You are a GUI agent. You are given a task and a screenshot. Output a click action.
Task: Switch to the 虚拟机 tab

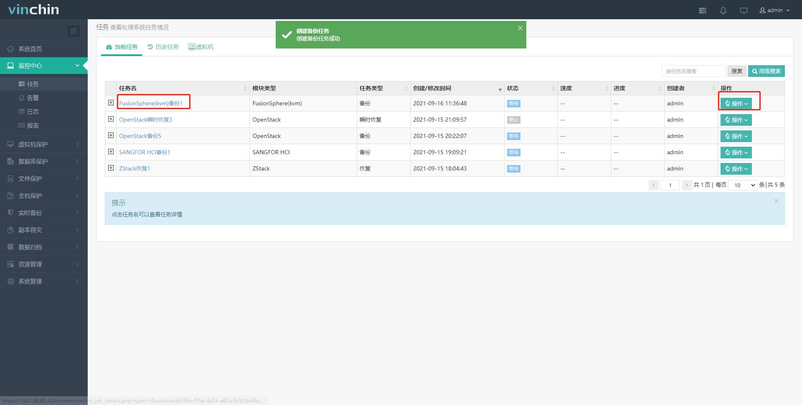(201, 47)
